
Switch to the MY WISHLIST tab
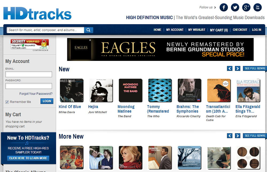[197, 30]
